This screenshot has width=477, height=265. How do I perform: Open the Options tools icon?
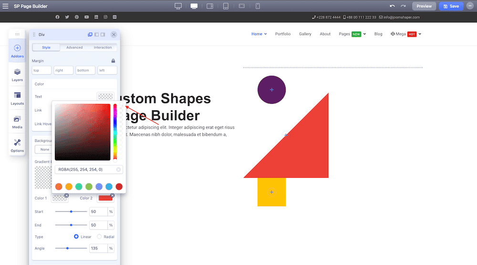[x=17, y=145]
